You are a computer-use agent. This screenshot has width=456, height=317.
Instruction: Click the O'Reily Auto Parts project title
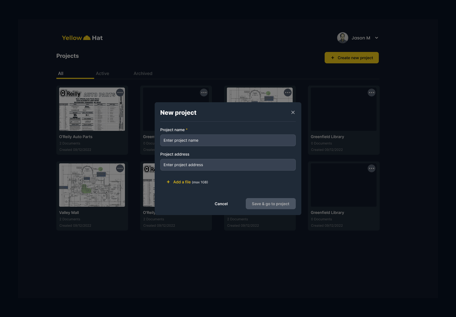coord(76,137)
